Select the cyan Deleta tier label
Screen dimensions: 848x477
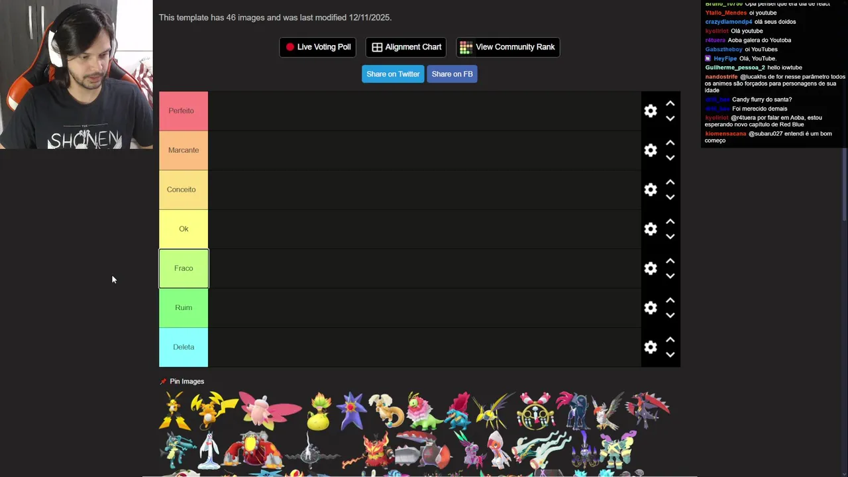pos(184,347)
